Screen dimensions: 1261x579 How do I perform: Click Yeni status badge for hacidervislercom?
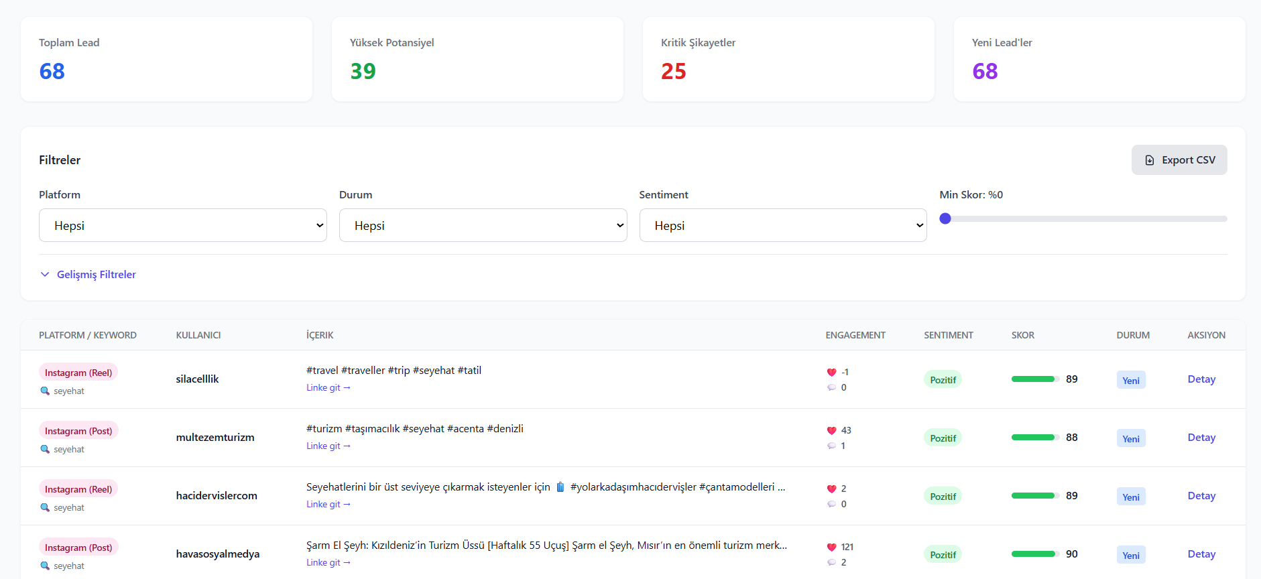coord(1130,497)
